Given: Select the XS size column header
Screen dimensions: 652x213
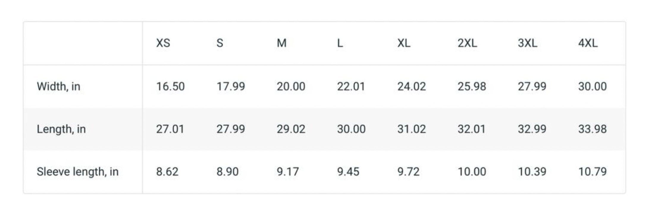Looking at the screenshot, I should click(x=163, y=43).
